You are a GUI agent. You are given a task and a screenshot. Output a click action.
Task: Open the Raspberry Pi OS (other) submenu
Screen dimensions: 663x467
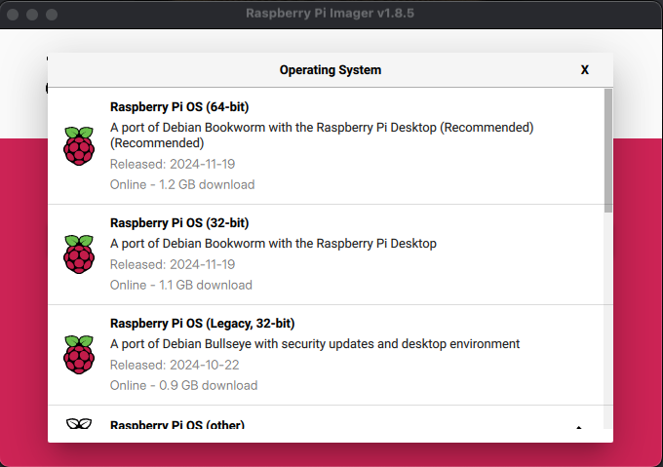click(326, 418)
